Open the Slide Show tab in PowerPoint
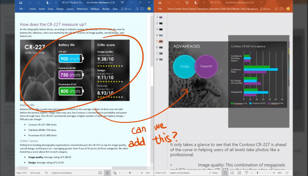 point(226,9)
